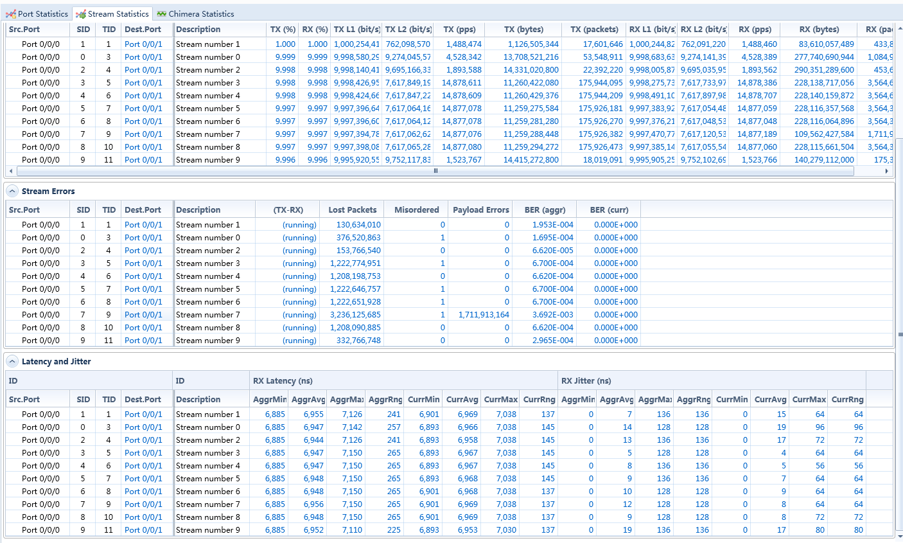Sort top table by RX (%) column

tap(315, 30)
